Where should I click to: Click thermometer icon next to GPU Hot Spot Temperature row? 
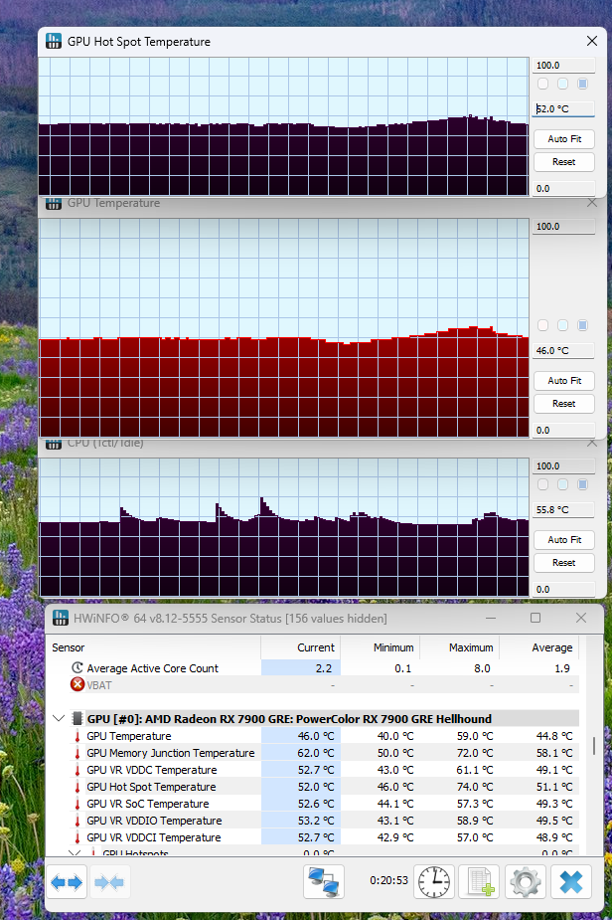click(x=76, y=787)
